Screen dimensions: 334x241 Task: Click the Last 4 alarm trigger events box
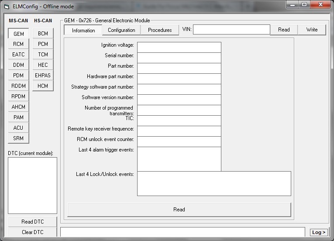coord(179,159)
